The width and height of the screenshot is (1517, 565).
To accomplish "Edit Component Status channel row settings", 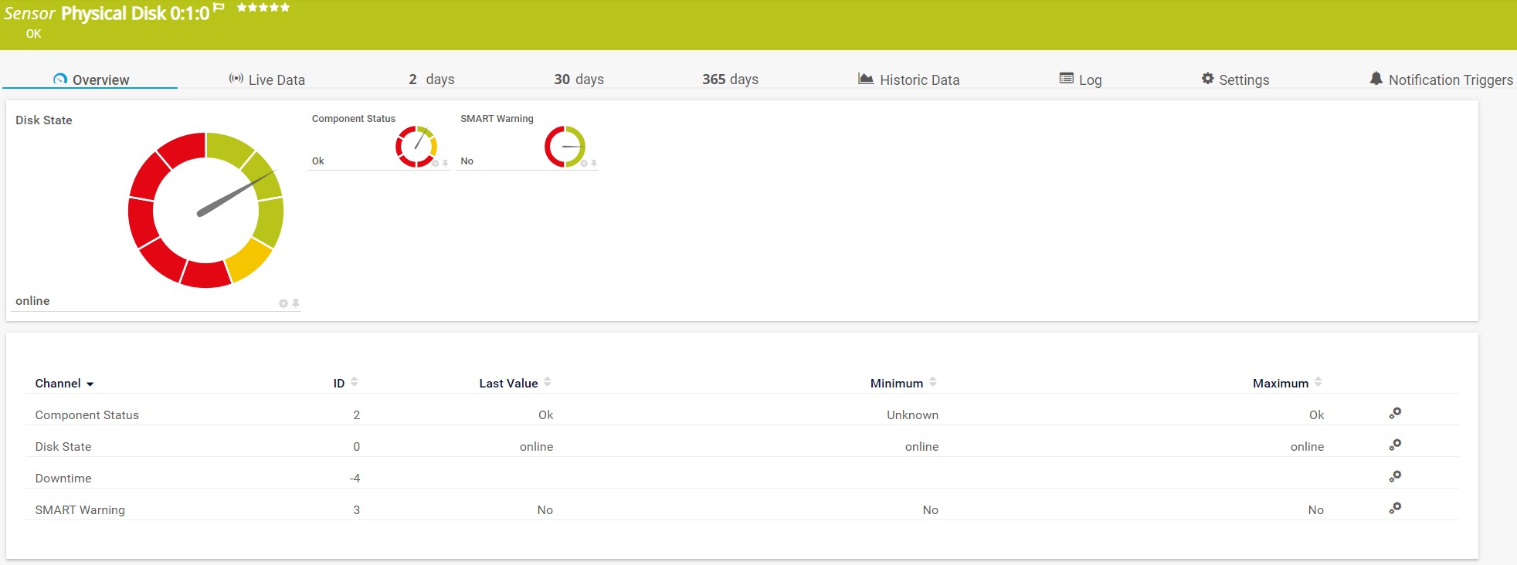I will 1395,414.
